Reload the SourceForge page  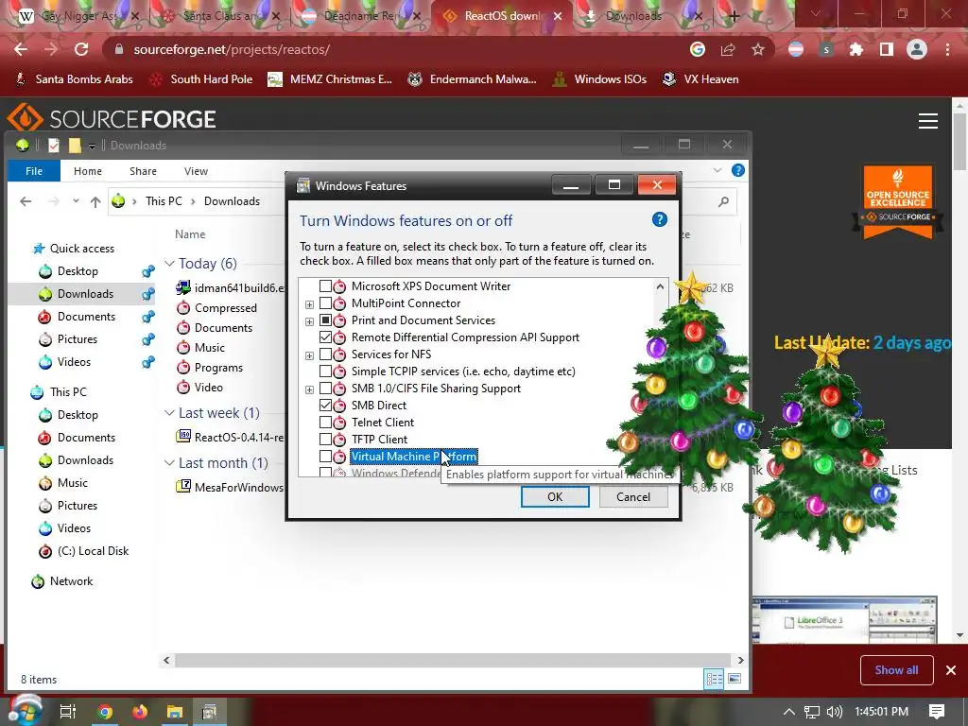click(81, 49)
